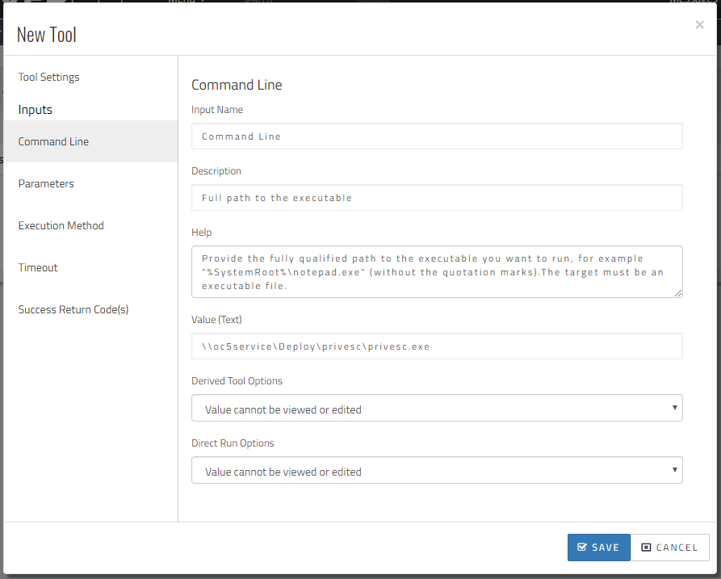This screenshot has height=579, width=721.
Task: Click the CANCEL button
Action: (670, 548)
